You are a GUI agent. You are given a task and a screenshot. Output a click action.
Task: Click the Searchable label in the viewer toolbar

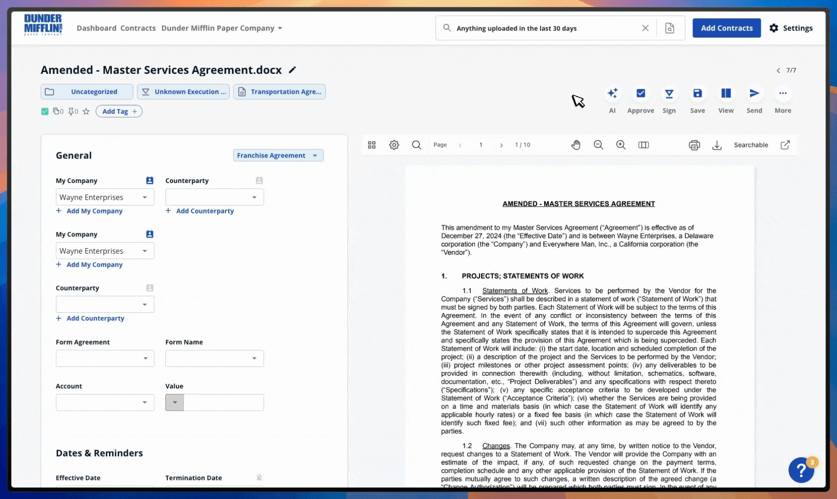(x=751, y=145)
